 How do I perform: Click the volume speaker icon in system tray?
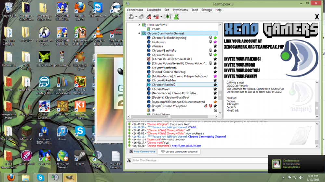click(x=301, y=178)
